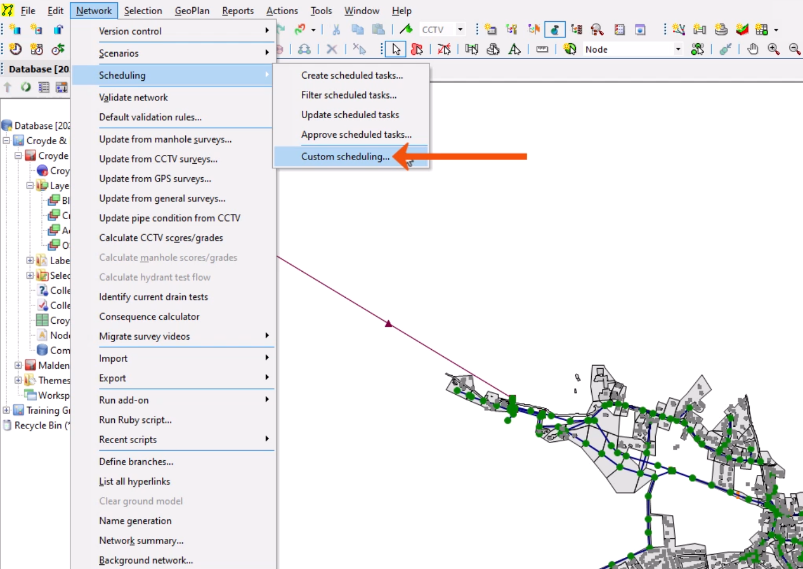The height and width of the screenshot is (569, 803).
Task: Expand the Malden tree node
Action: 18,366
